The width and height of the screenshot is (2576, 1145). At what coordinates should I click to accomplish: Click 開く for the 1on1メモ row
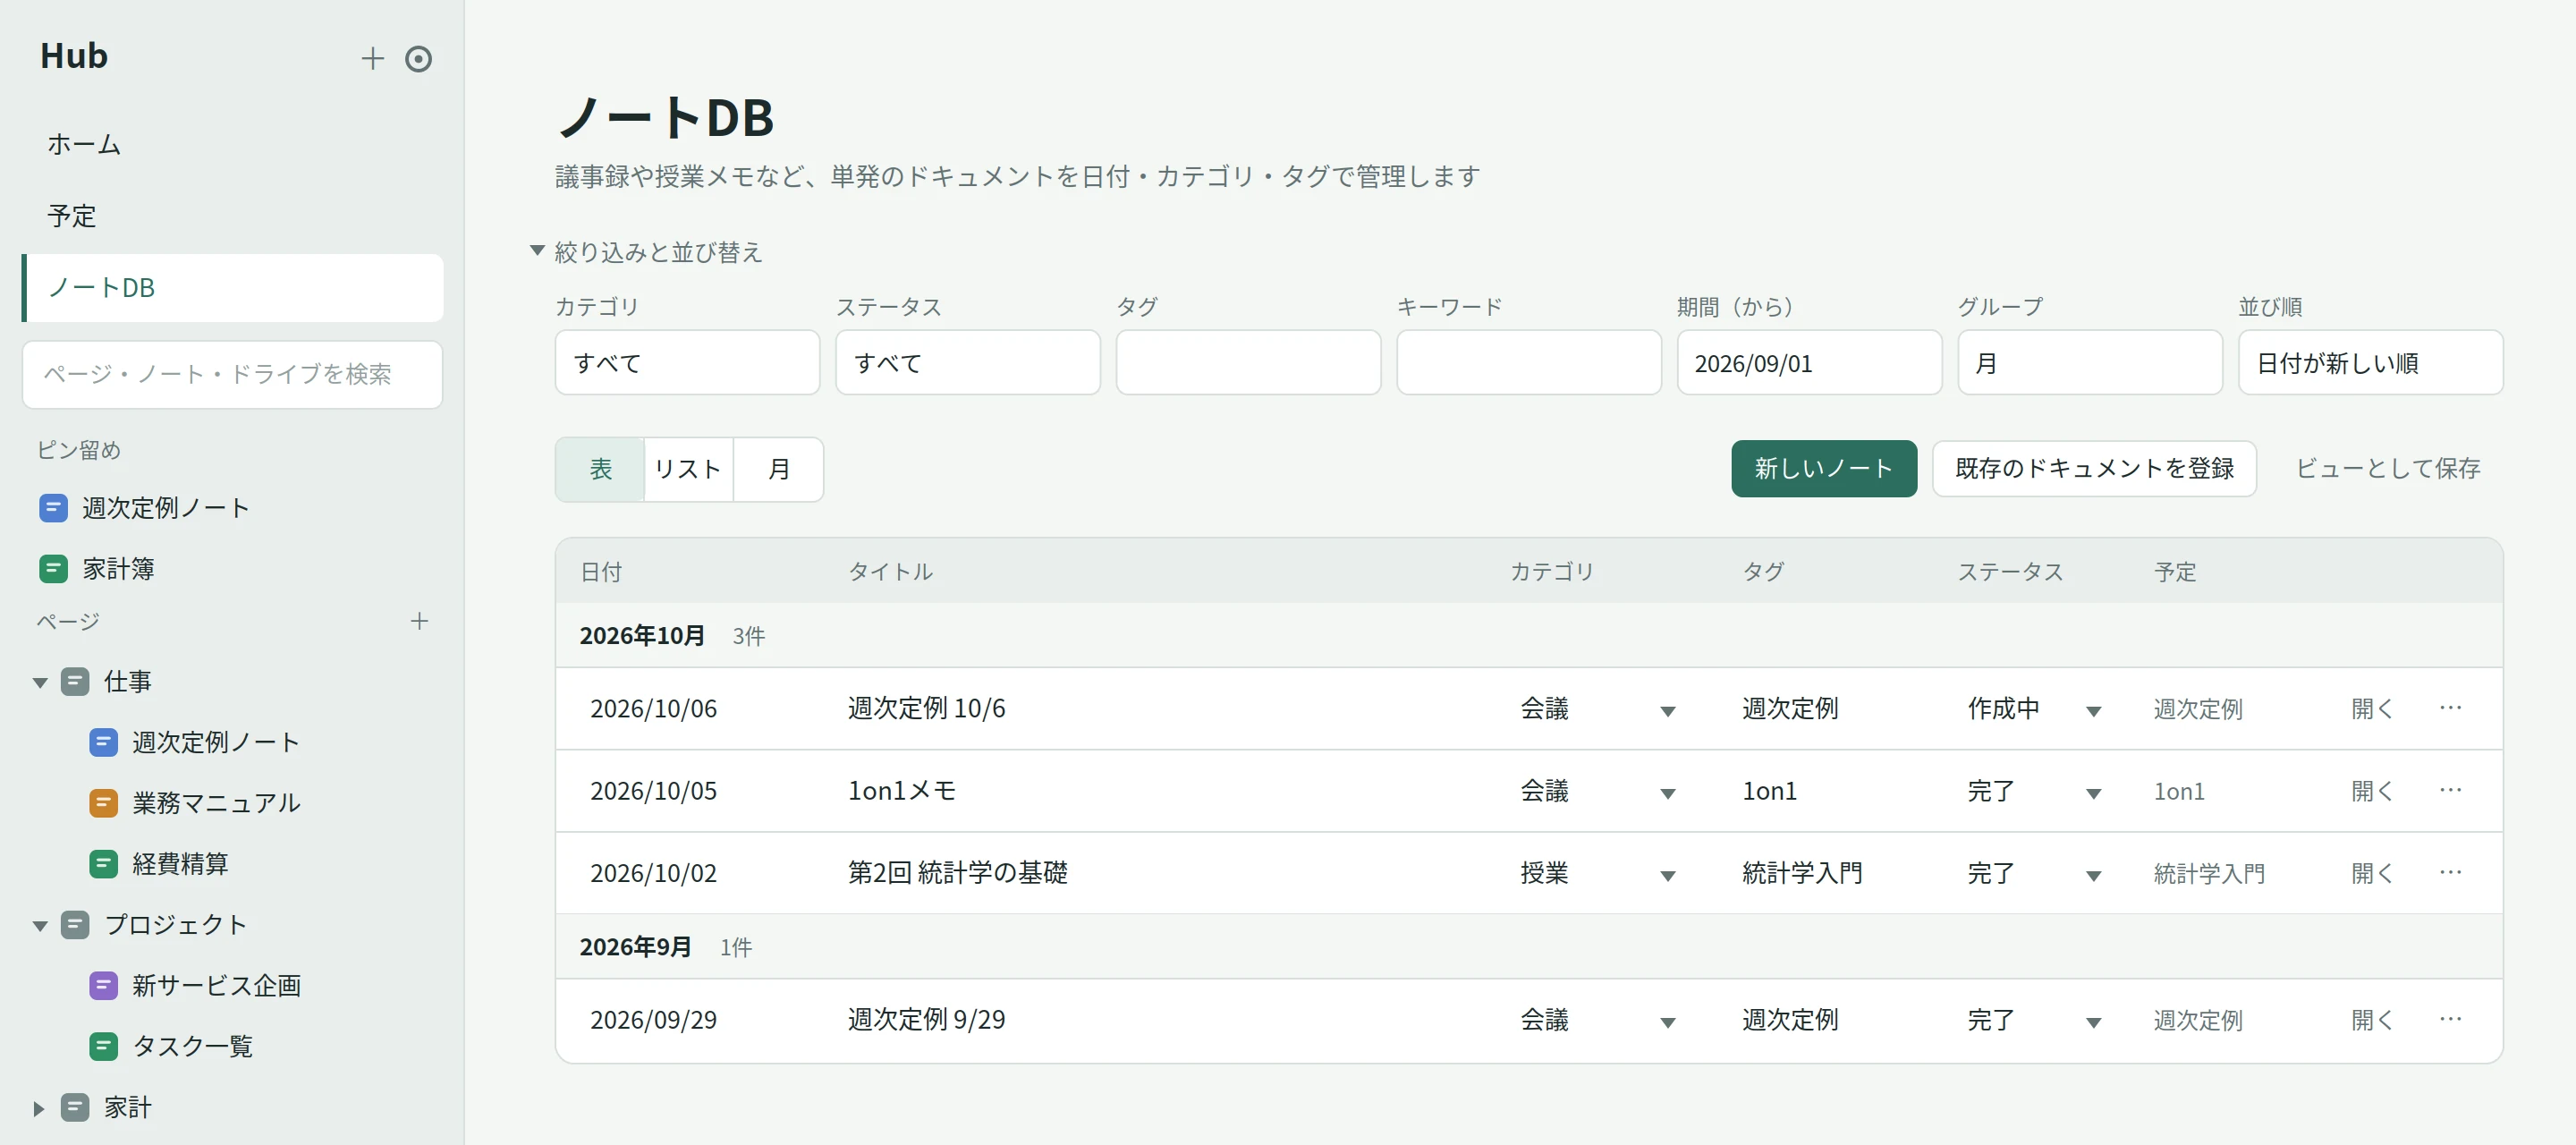2371,791
